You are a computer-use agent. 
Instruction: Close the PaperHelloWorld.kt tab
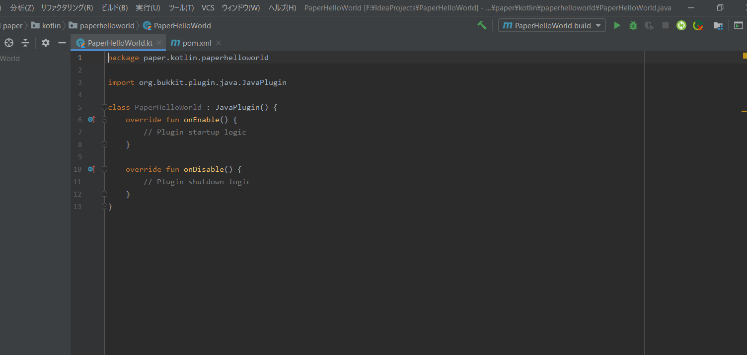[159, 43]
